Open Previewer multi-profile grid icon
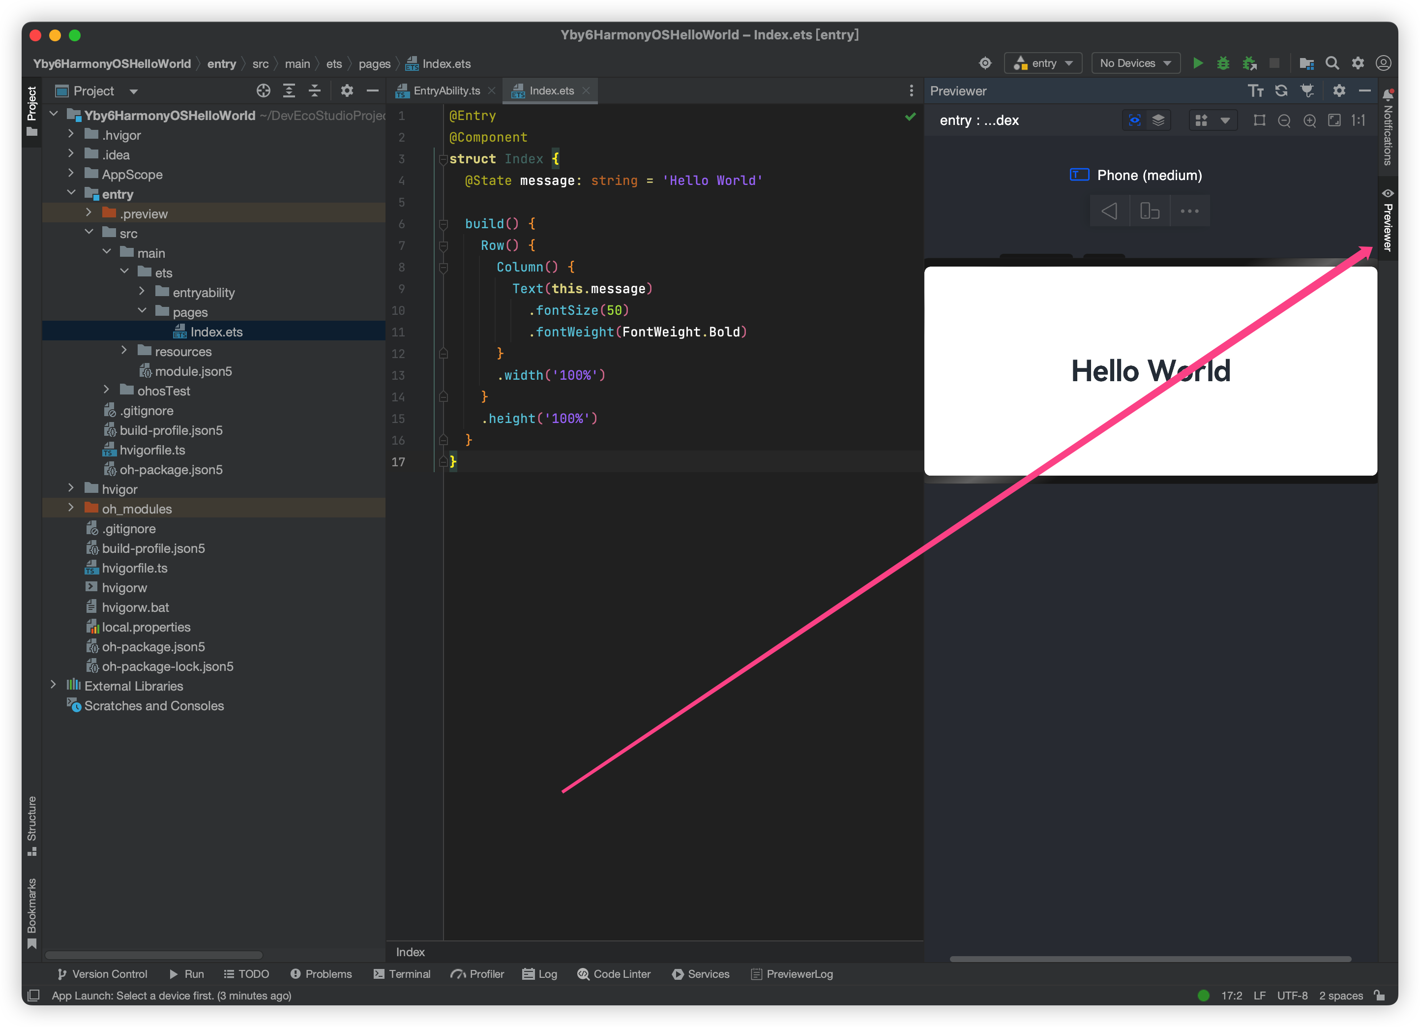1420x1027 pixels. pyautogui.click(x=1201, y=120)
